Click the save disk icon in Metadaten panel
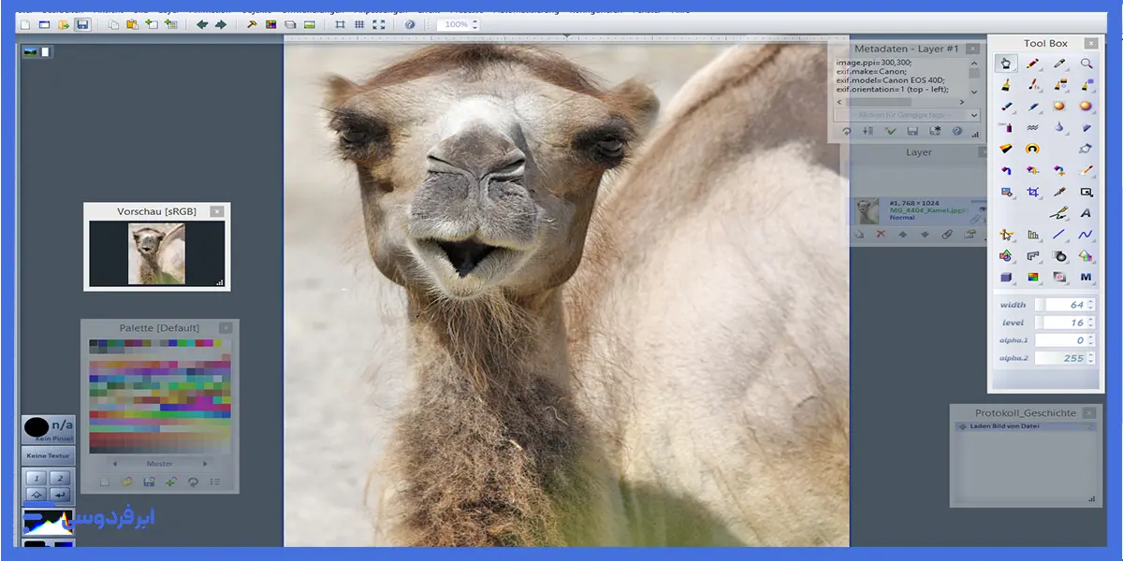Image resolution: width=1123 pixels, height=561 pixels. 912,132
